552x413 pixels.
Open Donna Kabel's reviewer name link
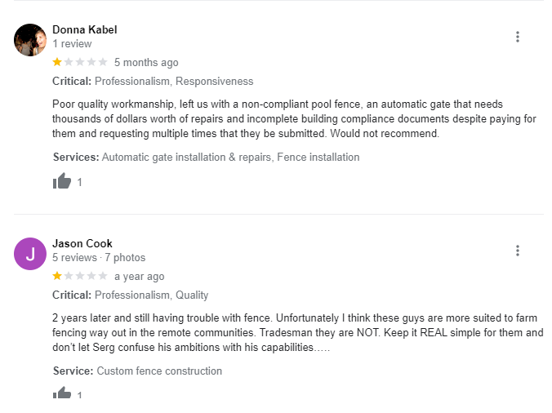tap(84, 29)
